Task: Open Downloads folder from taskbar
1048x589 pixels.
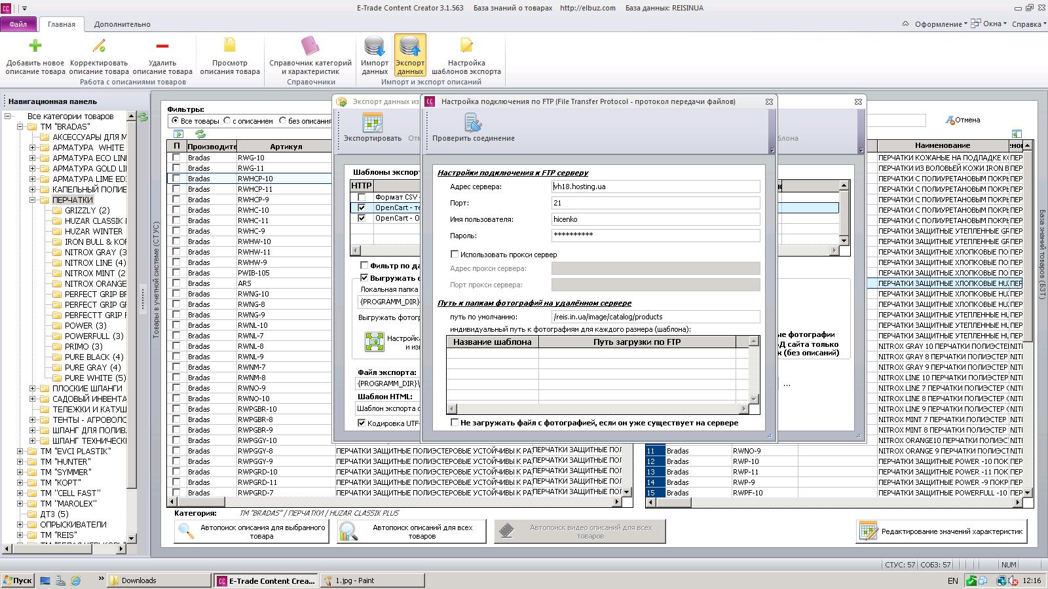Action: coord(159,580)
